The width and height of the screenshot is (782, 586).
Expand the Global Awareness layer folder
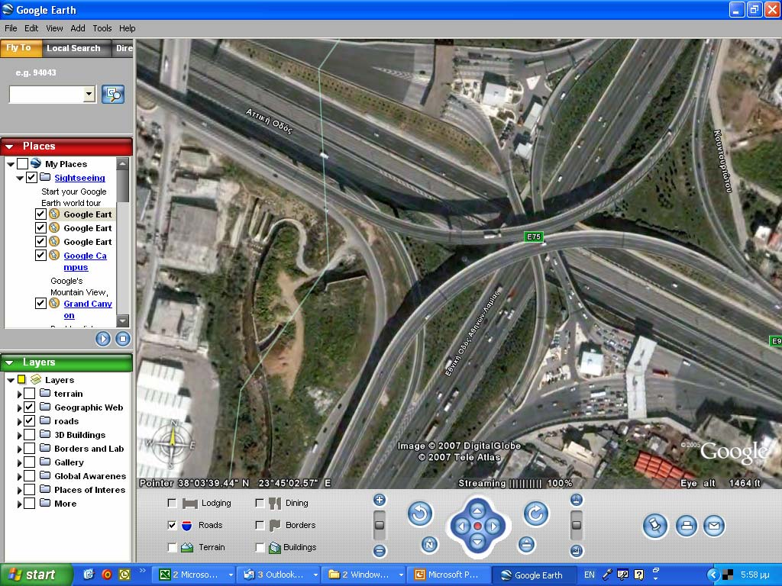[x=19, y=476]
